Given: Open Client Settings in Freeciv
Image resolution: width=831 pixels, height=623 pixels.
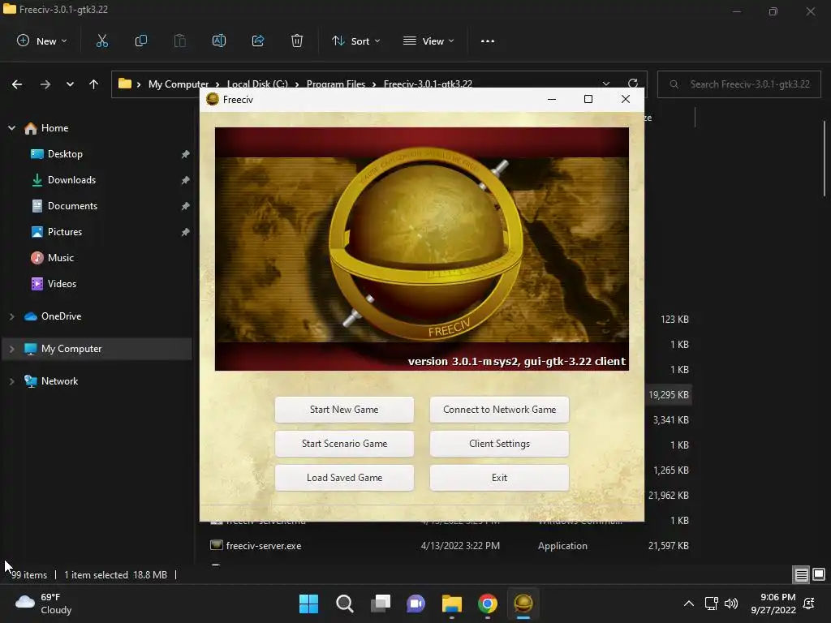Looking at the screenshot, I should [x=499, y=444].
